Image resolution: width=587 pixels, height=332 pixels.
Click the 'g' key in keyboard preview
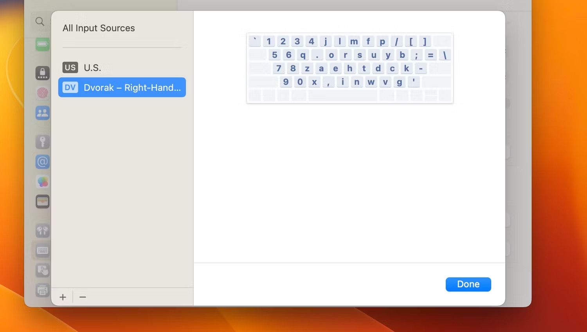399,82
